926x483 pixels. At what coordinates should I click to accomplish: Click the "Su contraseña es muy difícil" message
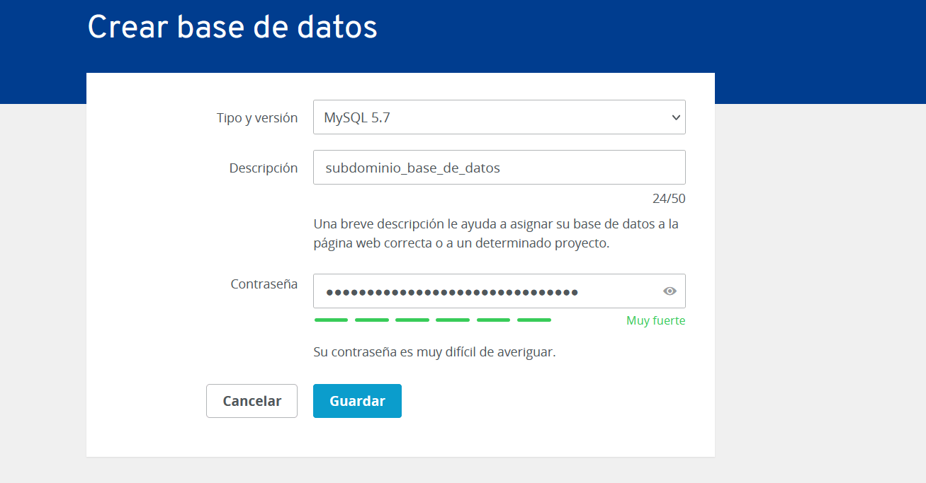(434, 351)
